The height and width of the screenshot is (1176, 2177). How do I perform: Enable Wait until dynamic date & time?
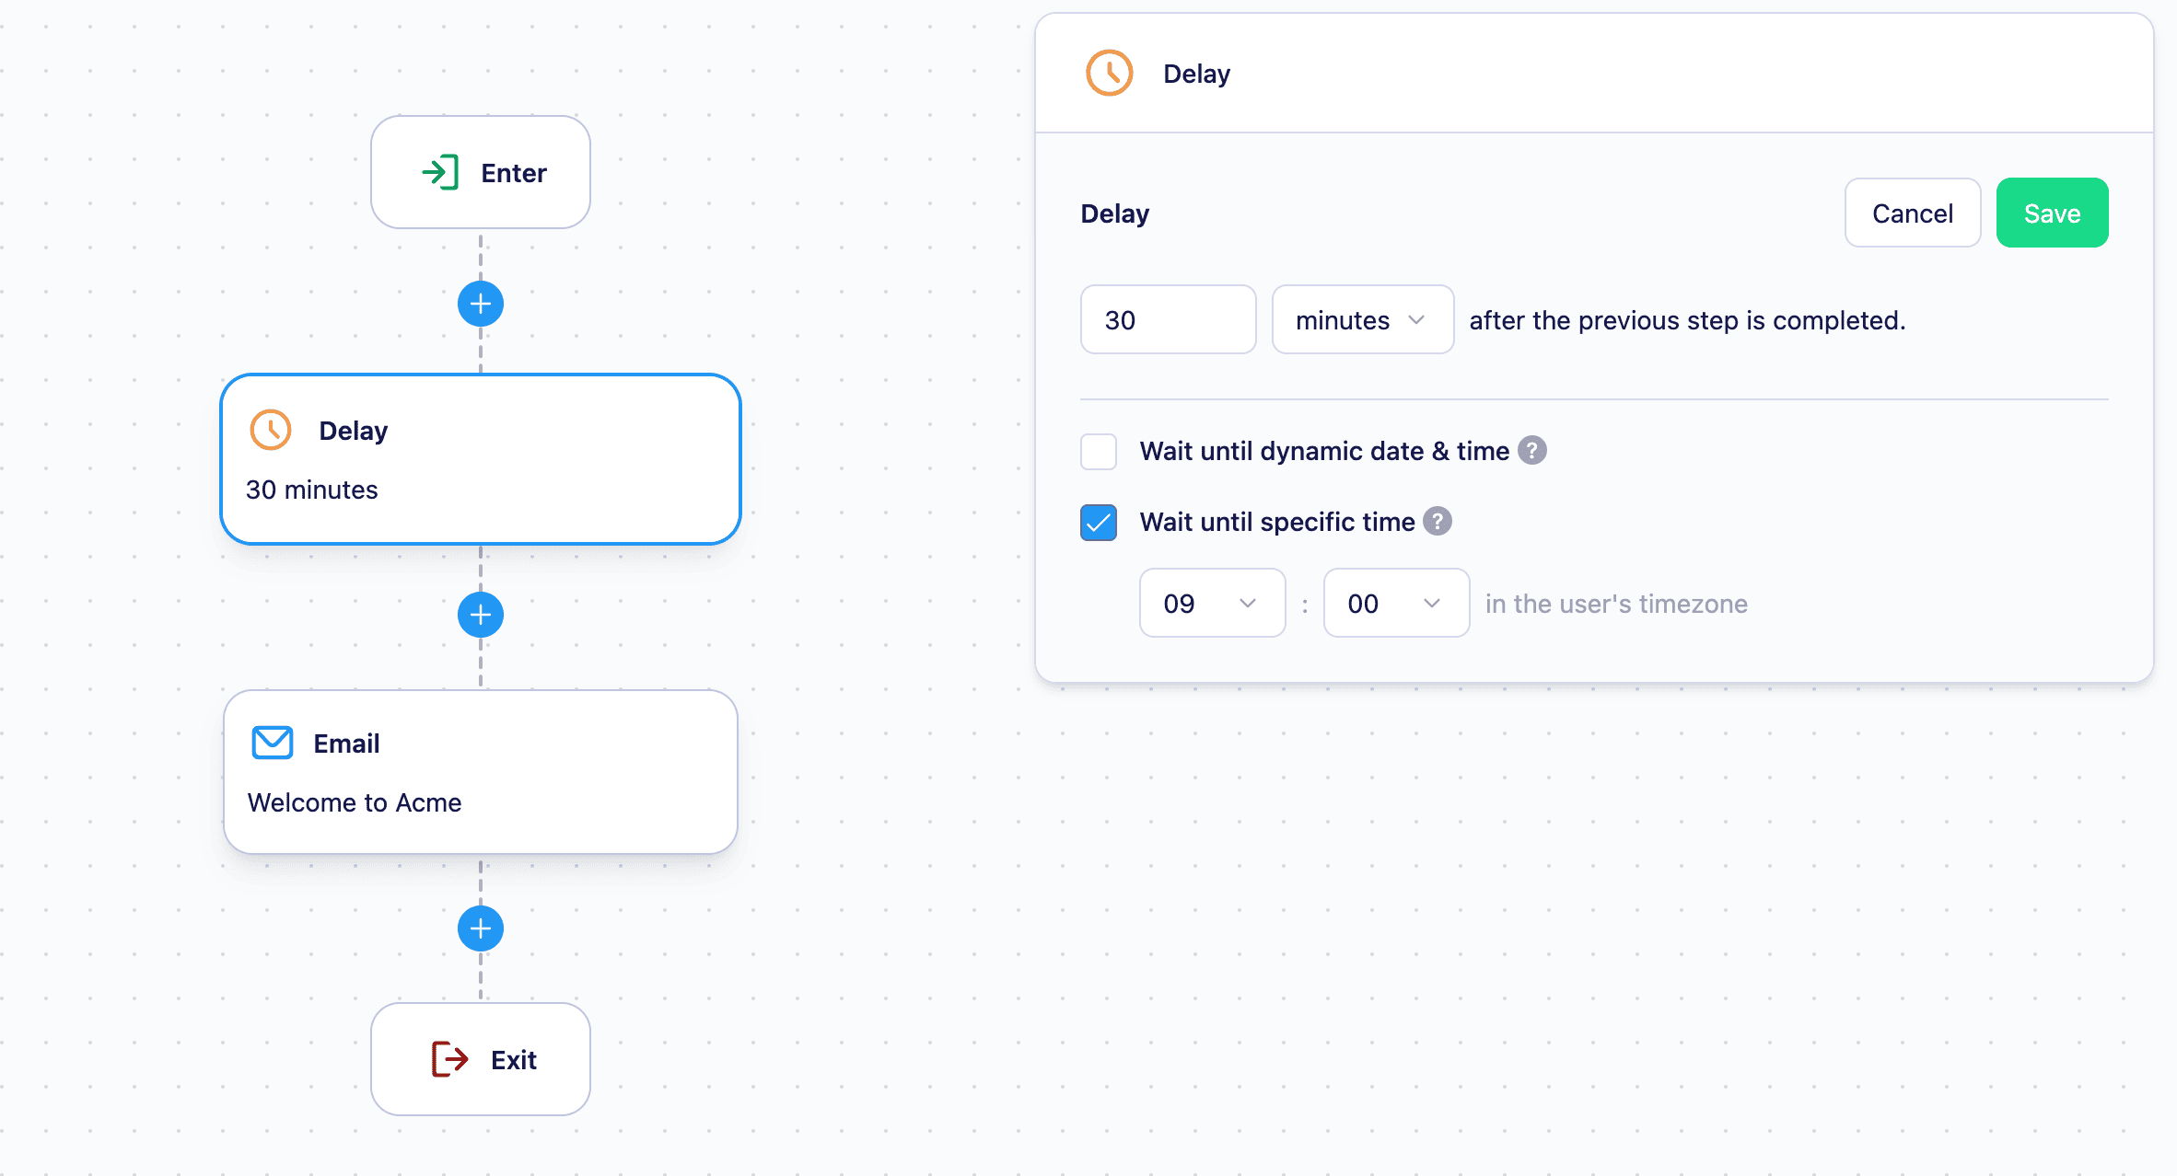point(1099,452)
